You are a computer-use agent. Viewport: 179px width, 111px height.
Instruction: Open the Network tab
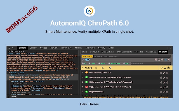tap(54, 48)
